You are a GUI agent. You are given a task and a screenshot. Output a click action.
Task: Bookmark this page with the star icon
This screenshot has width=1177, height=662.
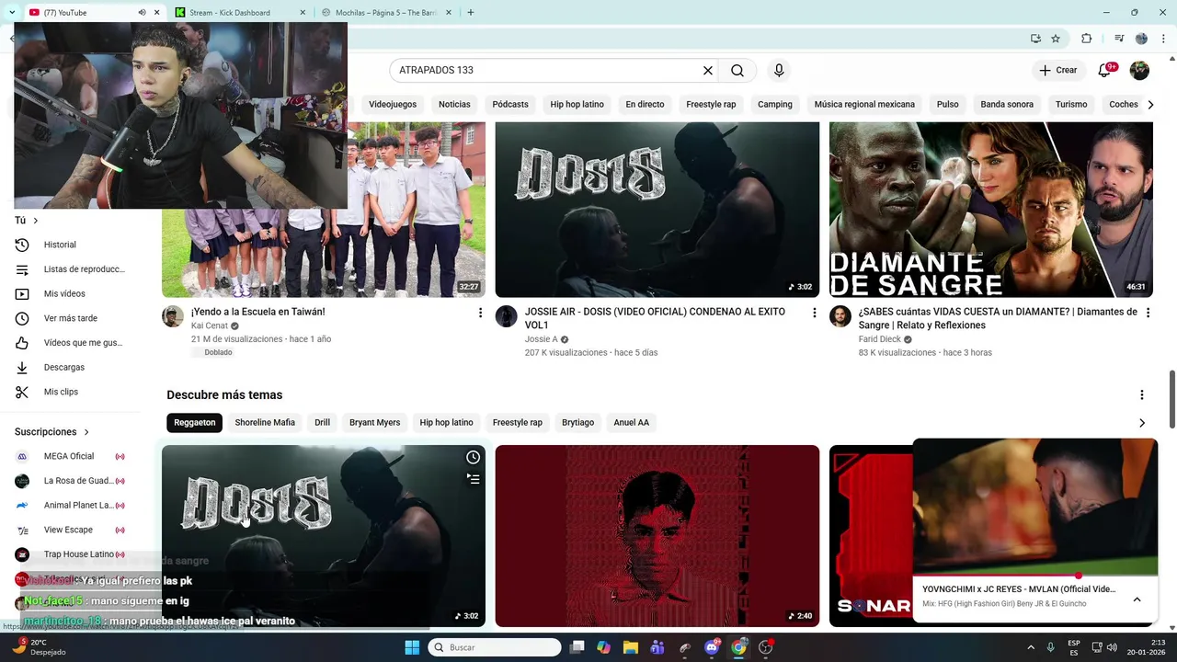click(x=1056, y=39)
